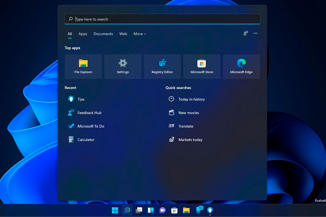Click the search magnifier icon in search box
Image resolution: width=326 pixels, height=217 pixels.
[x=71, y=19]
